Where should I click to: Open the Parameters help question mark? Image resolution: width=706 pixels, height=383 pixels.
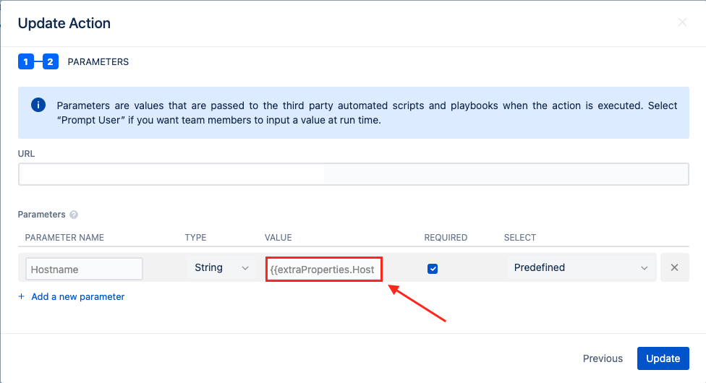click(x=74, y=215)
